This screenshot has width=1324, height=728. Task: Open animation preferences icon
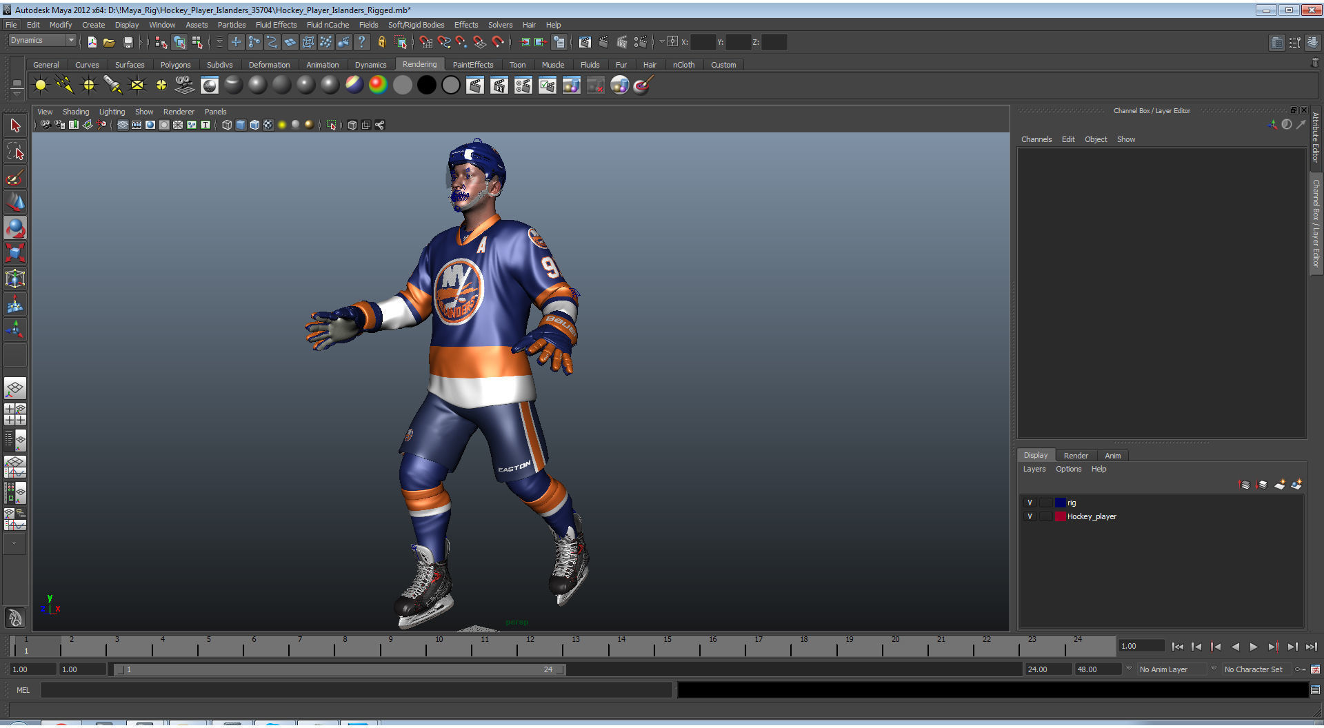1315,669
